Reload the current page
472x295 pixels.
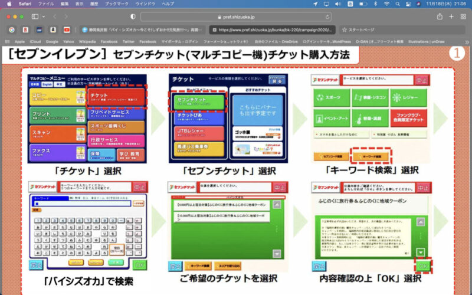pyautogui.click(x=327, y=17)
